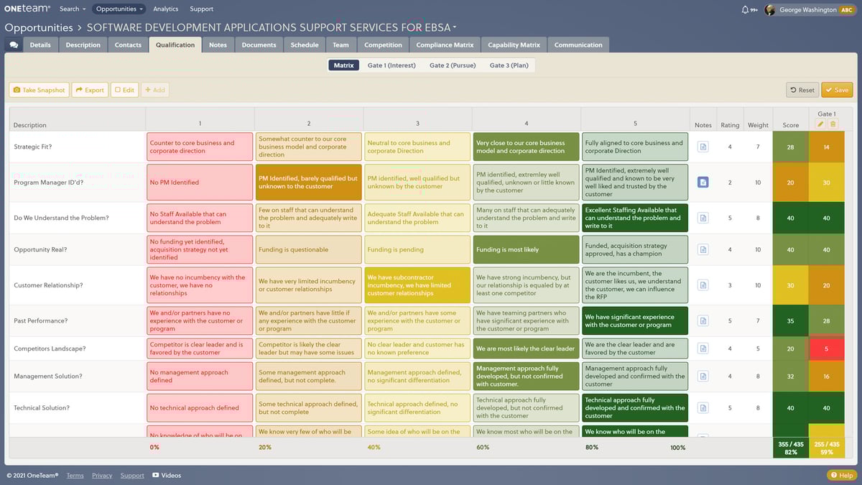
Task: Open Help via the question mark icon
Action: tap(835, 475)
